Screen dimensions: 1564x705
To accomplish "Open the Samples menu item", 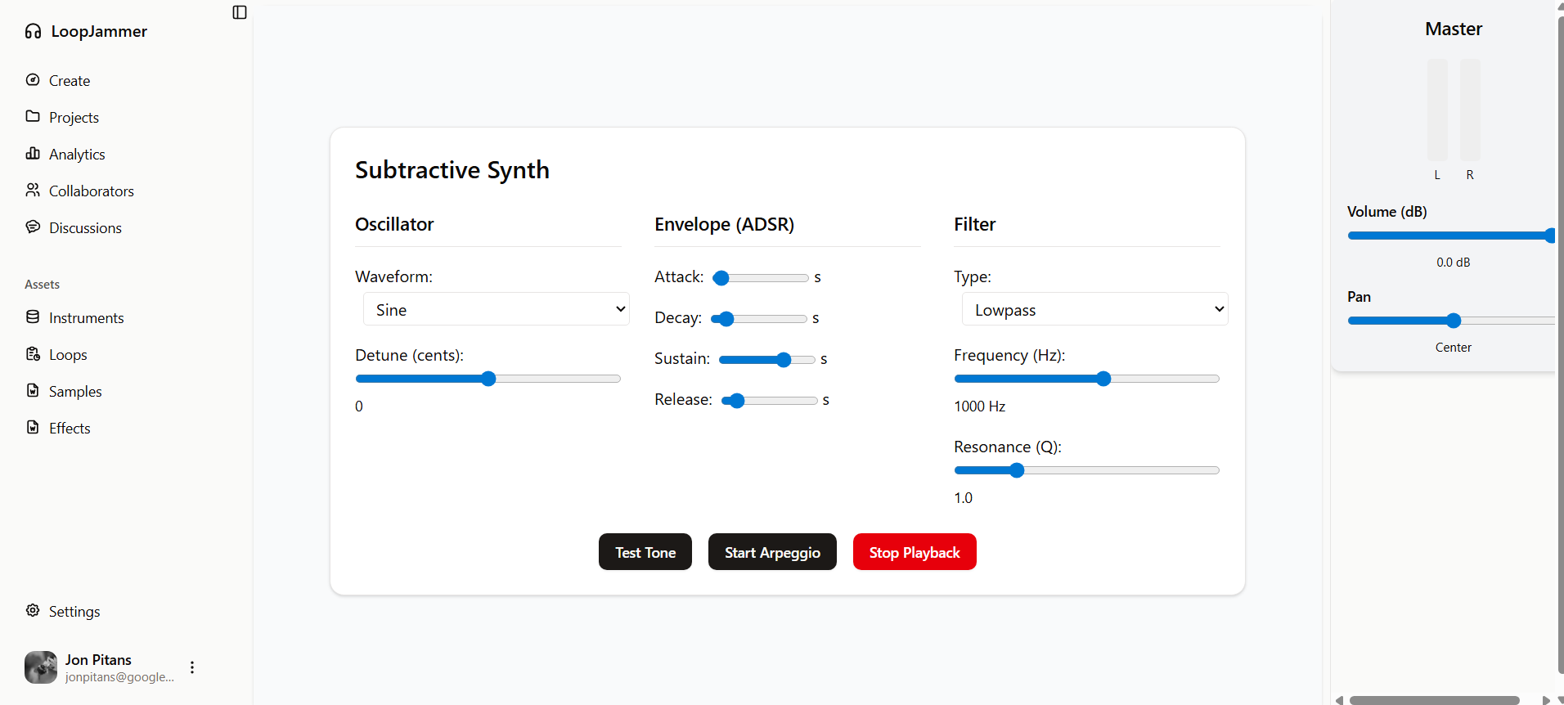I will (75, 392).
